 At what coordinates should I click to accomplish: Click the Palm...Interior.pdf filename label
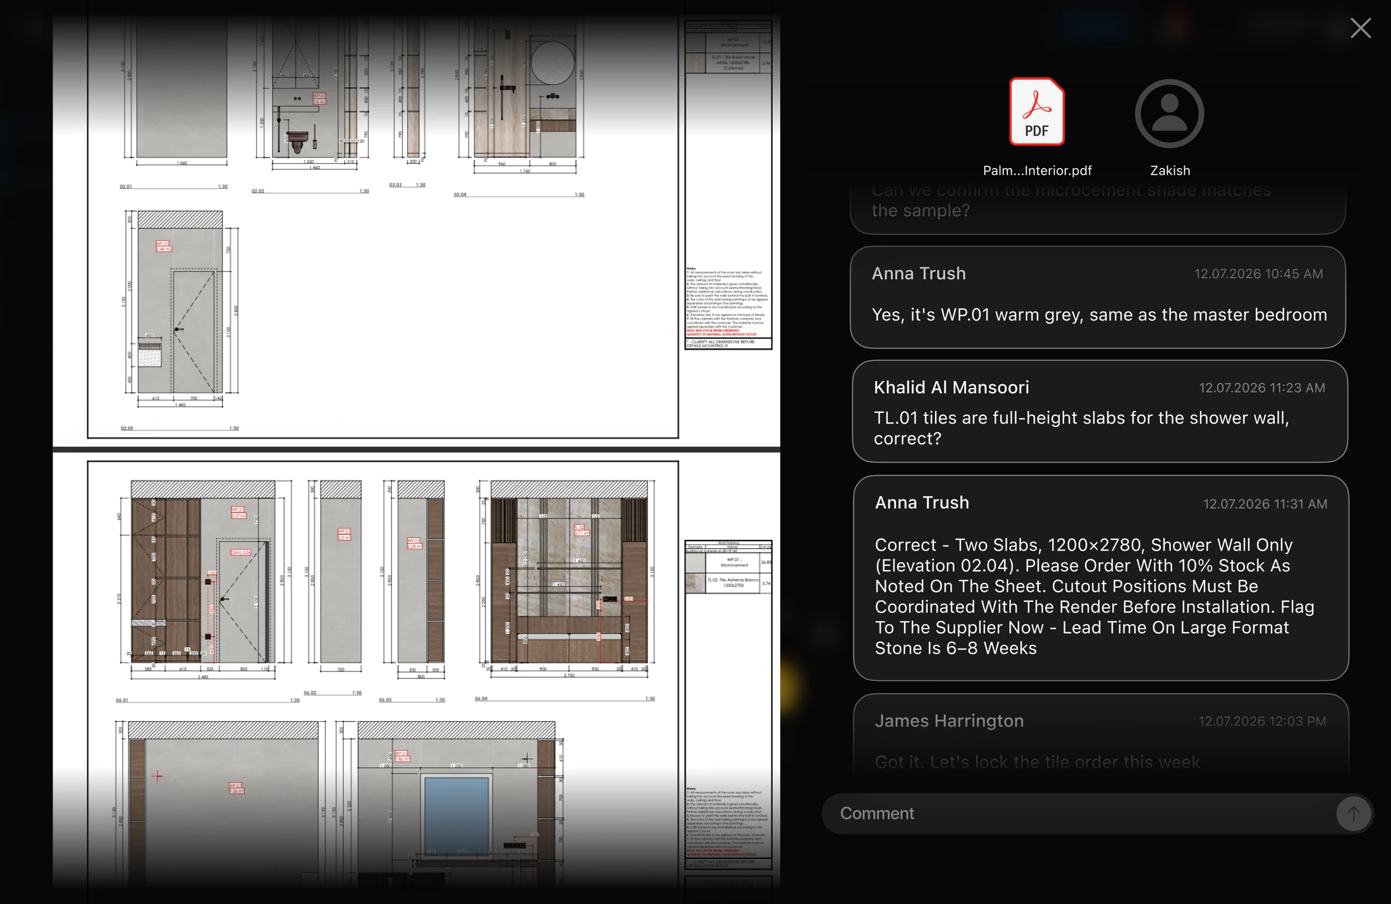(1037, 171)
